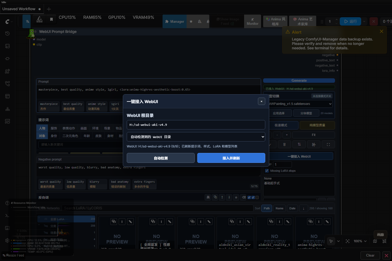Toggle the first blue checkbox in the negative prompt toolbar
This screenshot has height=261, width=392.
pos(249,197)
